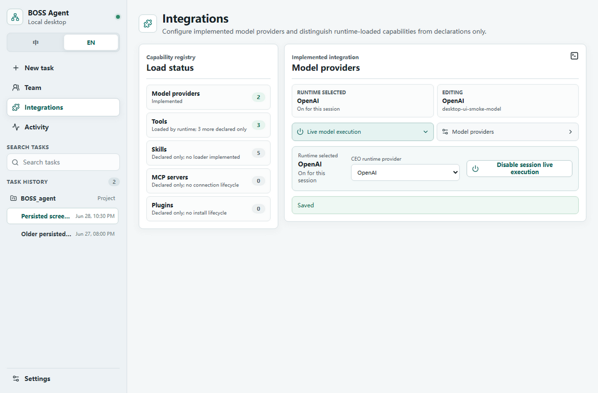Select the EN language toggle
Viewport: 598px width, 393px height.
coord(91,42)
